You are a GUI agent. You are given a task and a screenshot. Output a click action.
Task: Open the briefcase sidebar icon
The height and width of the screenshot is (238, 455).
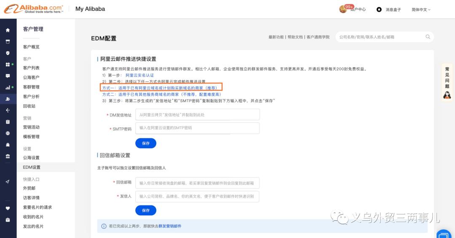tap(8, 220)
